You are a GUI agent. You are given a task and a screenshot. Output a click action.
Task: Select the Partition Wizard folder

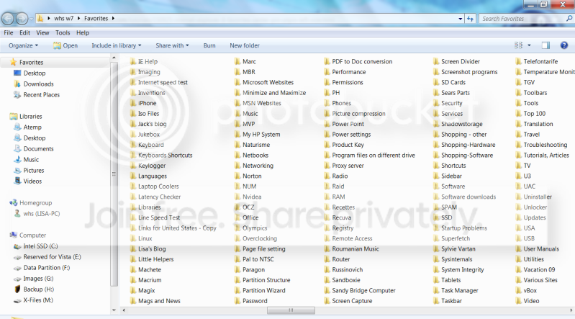click(260, 290)
